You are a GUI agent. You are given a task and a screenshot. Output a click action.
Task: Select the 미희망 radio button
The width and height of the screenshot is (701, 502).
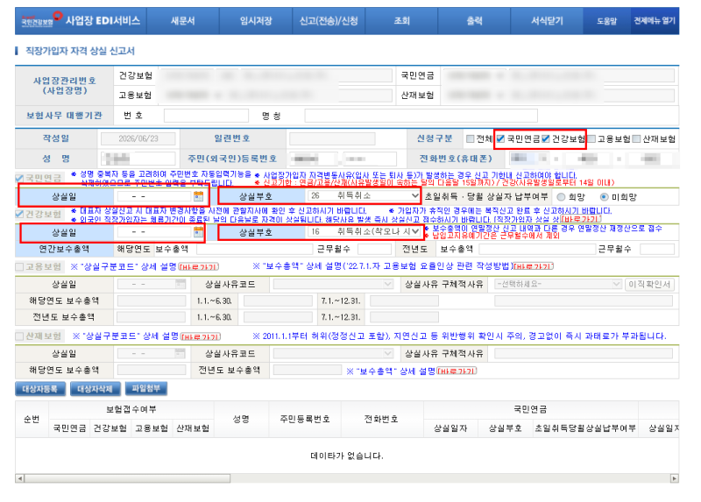point(604,197)
